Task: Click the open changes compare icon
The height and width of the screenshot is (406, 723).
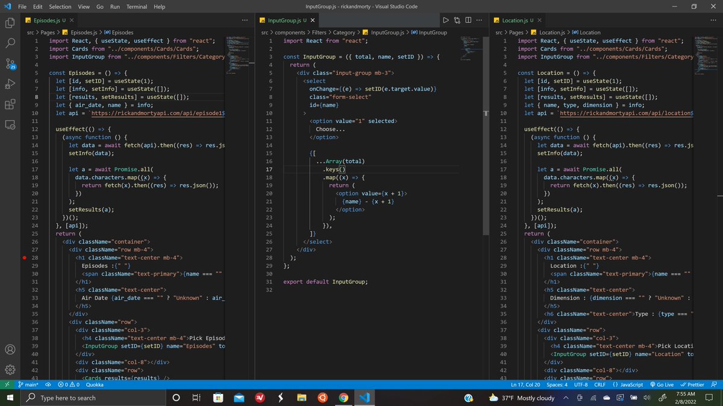Action: [457, 20]
